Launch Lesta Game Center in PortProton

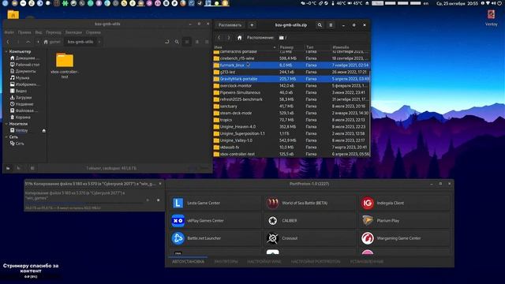point(215,204)
